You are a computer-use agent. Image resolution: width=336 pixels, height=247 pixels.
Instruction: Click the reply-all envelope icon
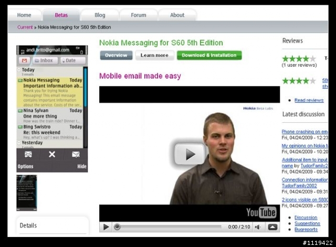coord(28,154)
